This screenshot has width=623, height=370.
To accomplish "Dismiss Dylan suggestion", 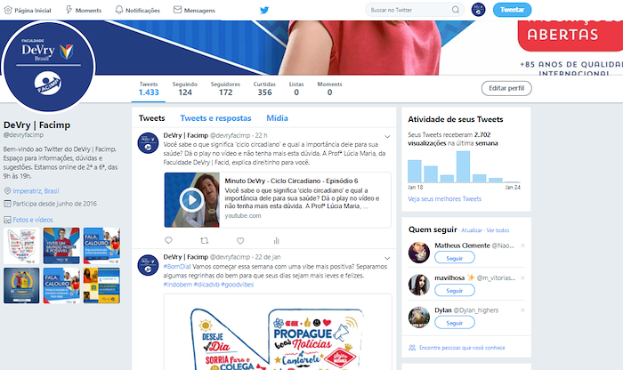I will tap(523, 310).
